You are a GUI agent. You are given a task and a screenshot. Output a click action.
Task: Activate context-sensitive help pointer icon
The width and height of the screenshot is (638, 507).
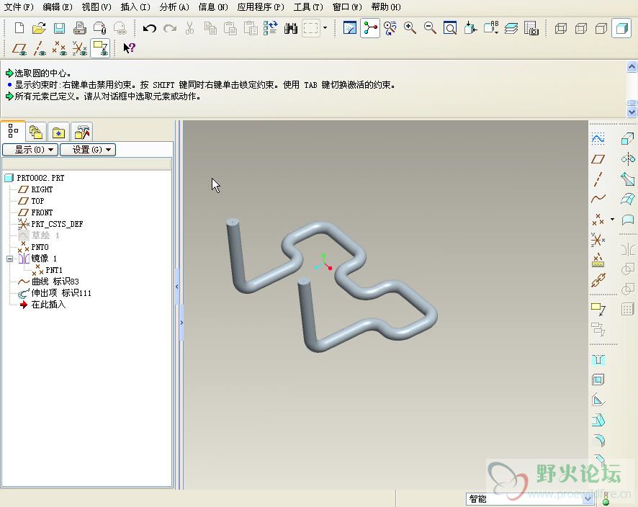click(129, 48)
